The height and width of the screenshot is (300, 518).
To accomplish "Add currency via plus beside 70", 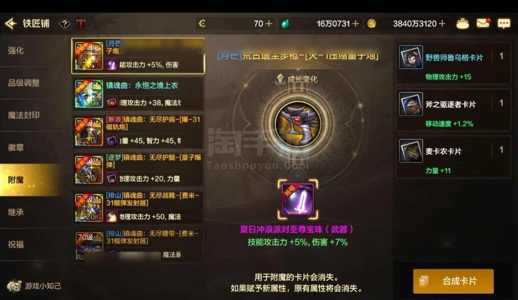I will (269, 24).
